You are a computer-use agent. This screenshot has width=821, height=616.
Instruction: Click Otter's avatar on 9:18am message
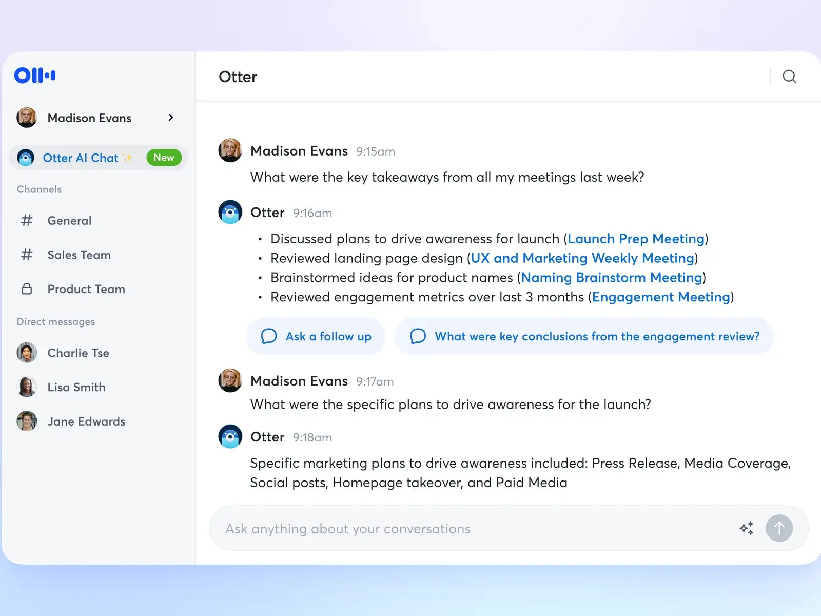coord(230,436)
